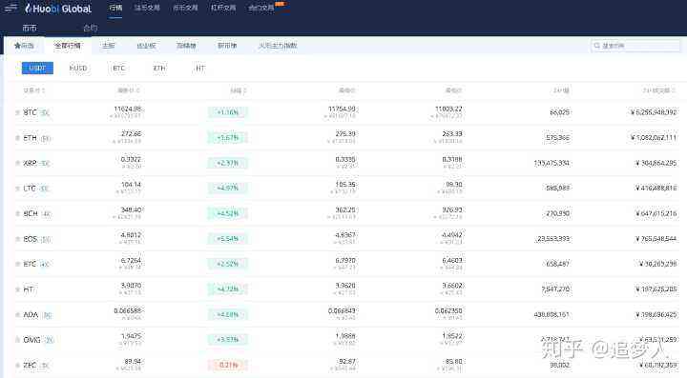Open the 币币交易 navigation item
687x378 pixels.
[185, 8]
